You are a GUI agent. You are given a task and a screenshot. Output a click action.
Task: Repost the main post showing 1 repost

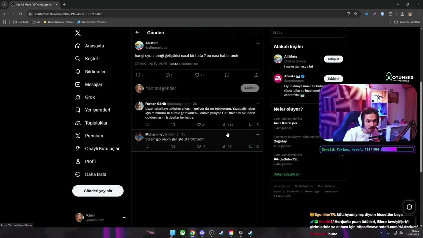point(169,75)
